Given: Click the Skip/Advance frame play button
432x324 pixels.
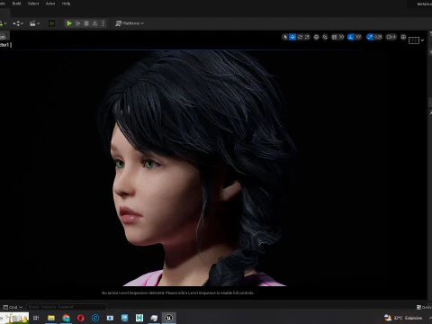Looking at the screenshot, I should click(x=78, y=23).
